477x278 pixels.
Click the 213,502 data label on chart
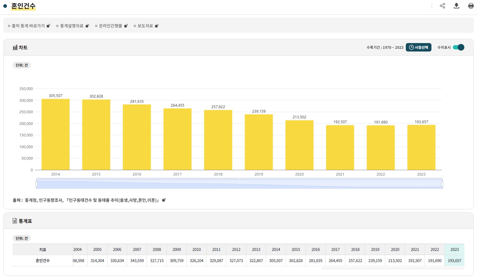click(299, 117)
